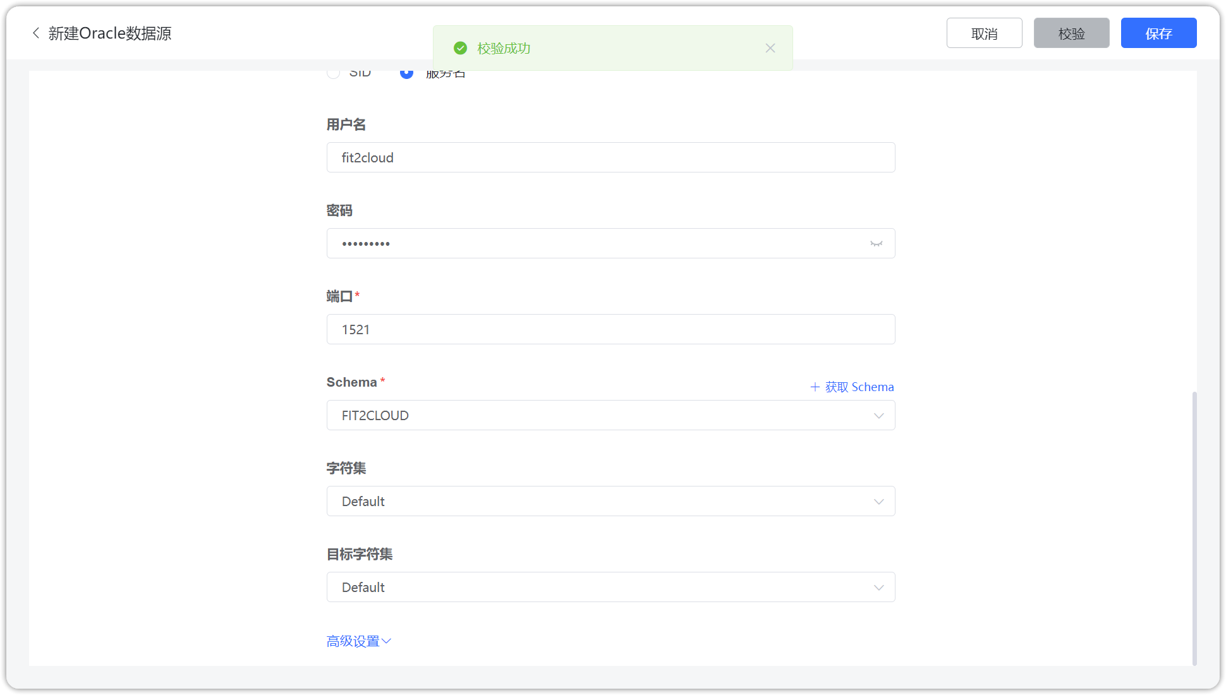Toggle password visibility eye icon
Image resolution: width=1226 pixels, height=695 pixels.
[x=876, y=243]
